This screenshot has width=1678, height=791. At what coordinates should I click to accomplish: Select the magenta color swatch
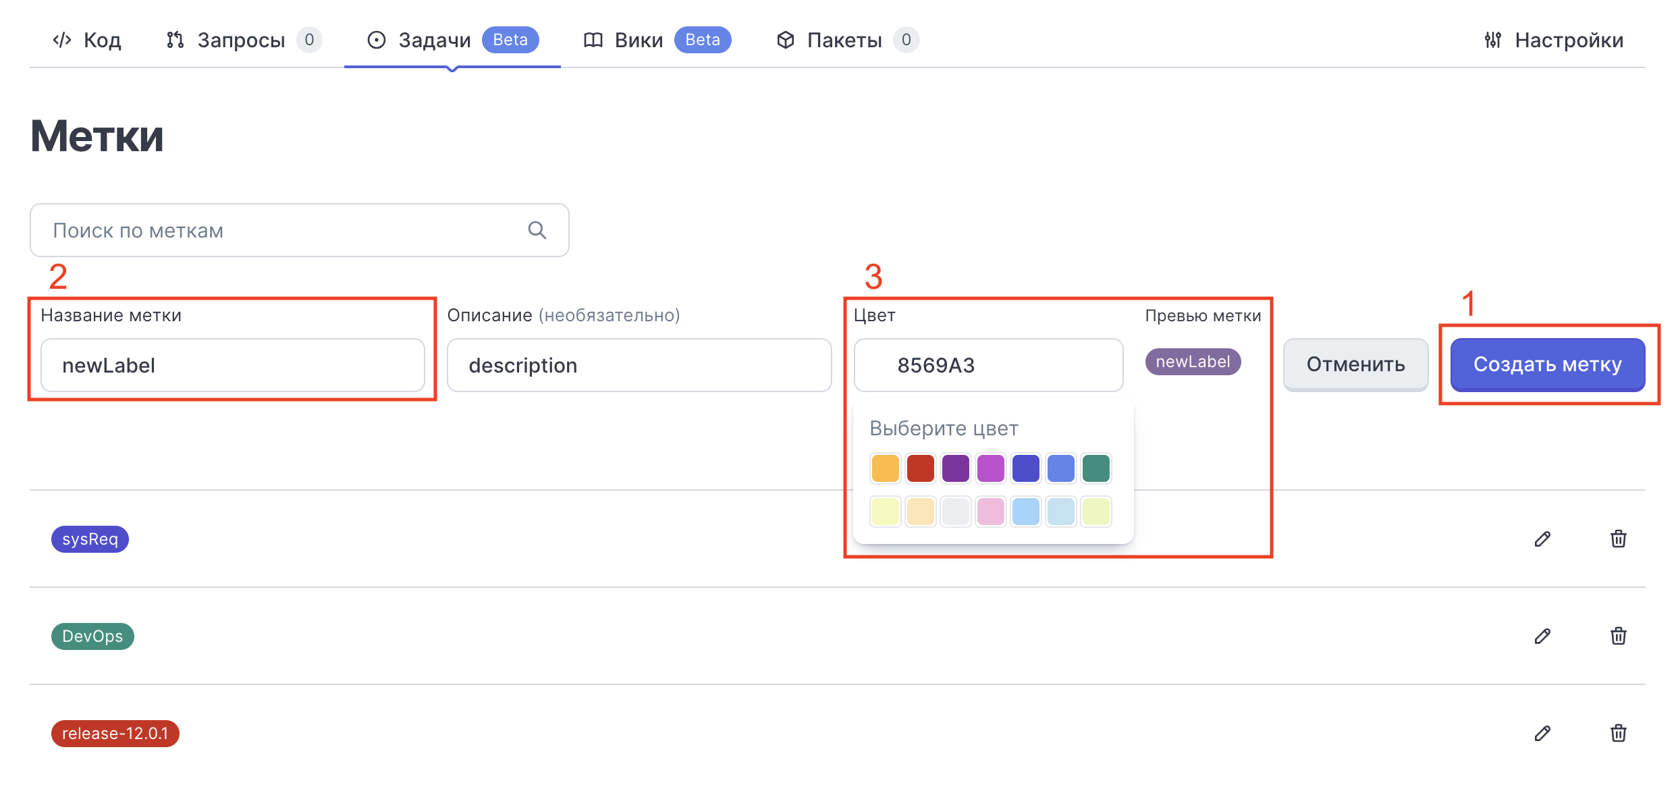pos(991,468)
